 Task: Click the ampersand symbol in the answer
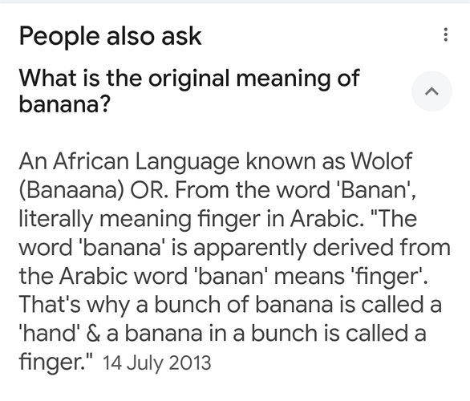(93, 334)
